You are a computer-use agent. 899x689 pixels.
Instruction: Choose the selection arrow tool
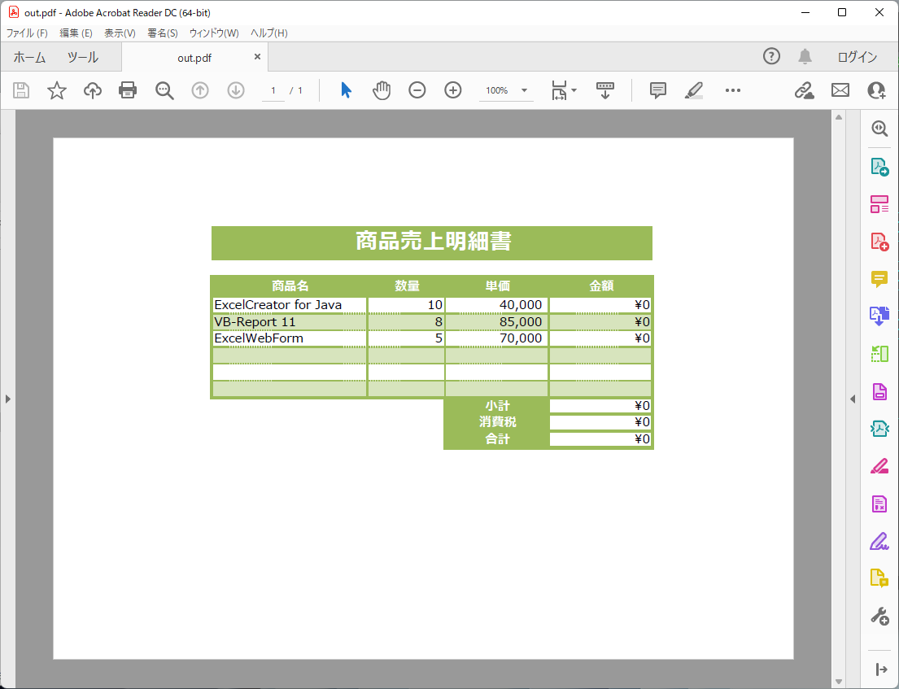[346, 90]
